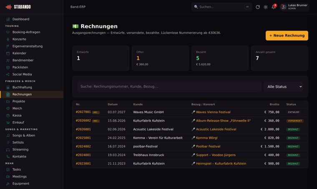
Task: Open invoice #2026002
Action: click(83, 121)
